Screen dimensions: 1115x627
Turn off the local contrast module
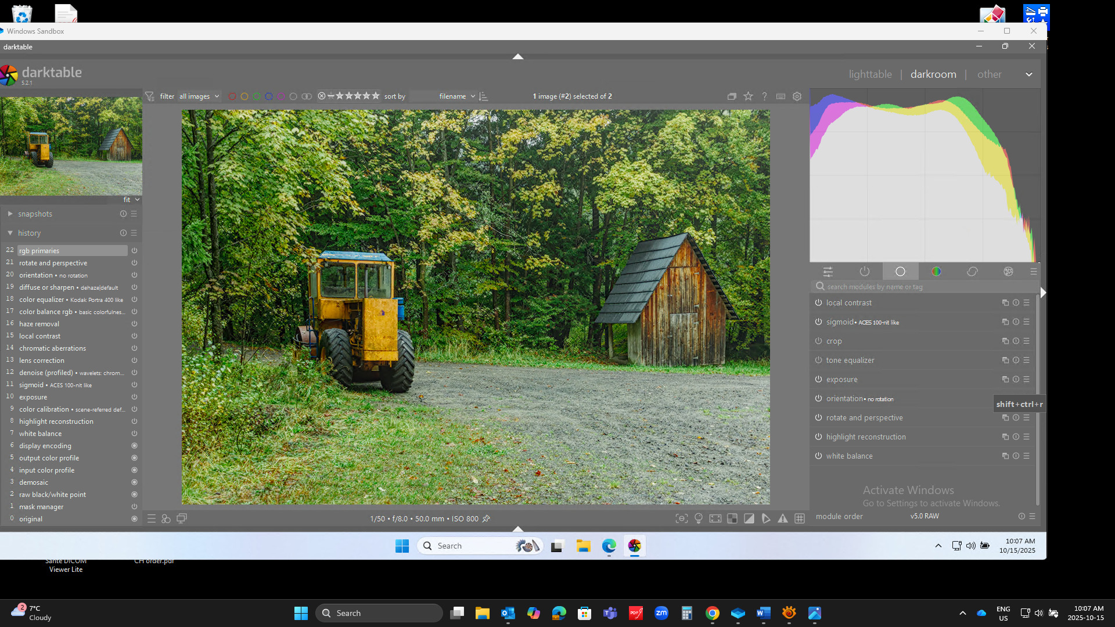pos(818,302)
